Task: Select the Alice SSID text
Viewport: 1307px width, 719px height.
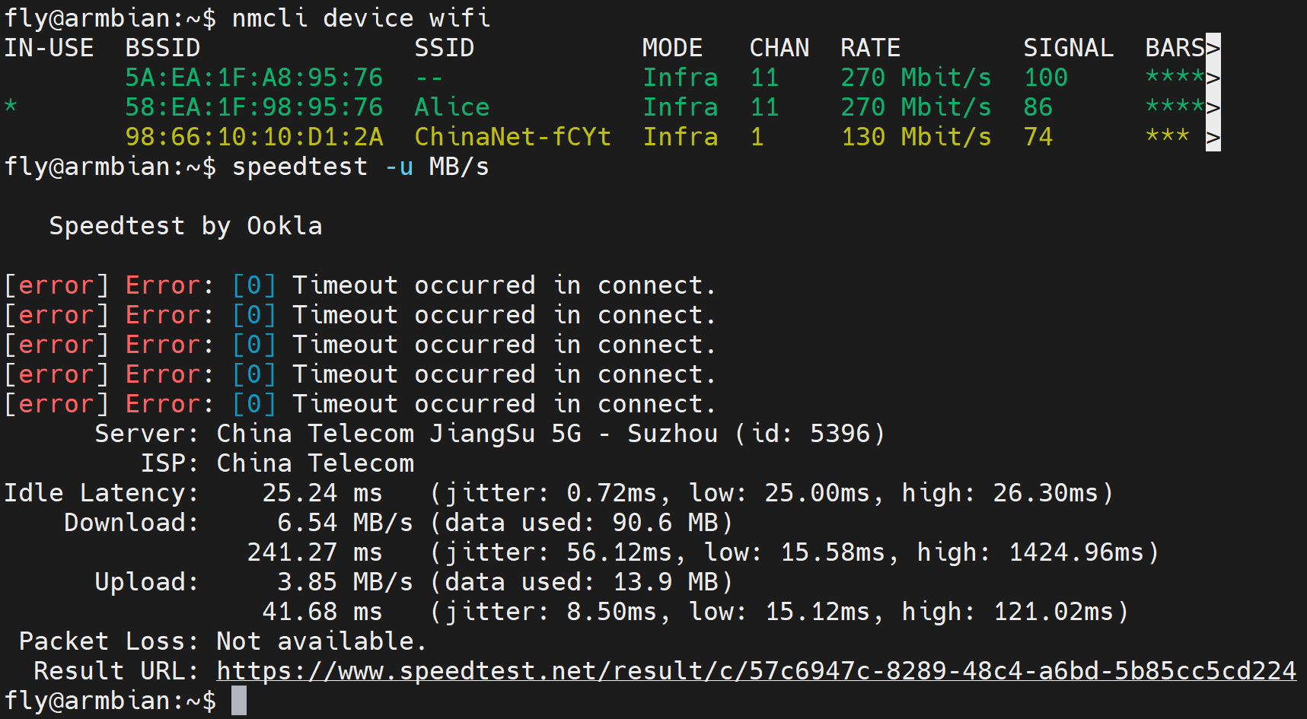Action: tap(452, 107)
